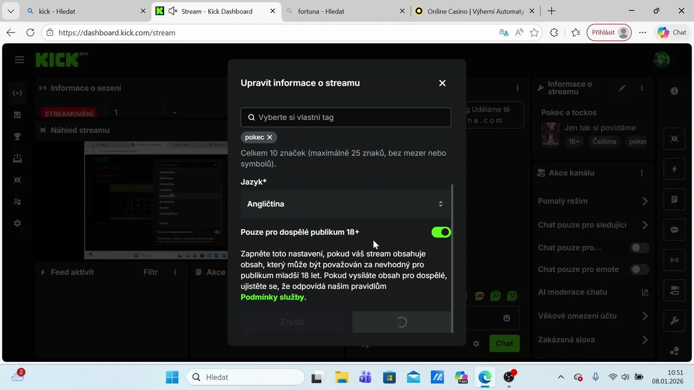Viewport: 694px width, 390px height.
Task: Open Copilot Chat in browser
Action: tap(672, 32)
